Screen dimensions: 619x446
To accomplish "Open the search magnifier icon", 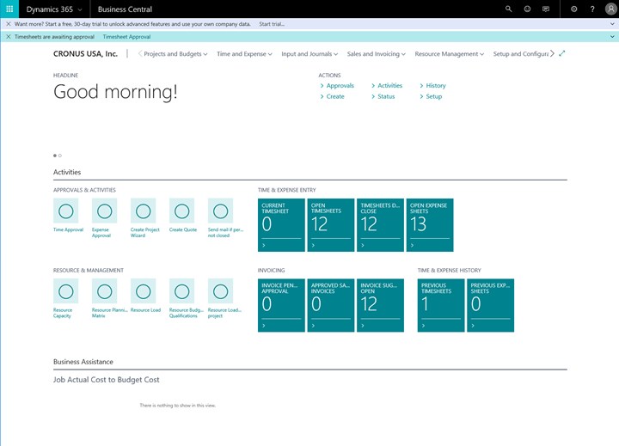I will tap(508, 9).
